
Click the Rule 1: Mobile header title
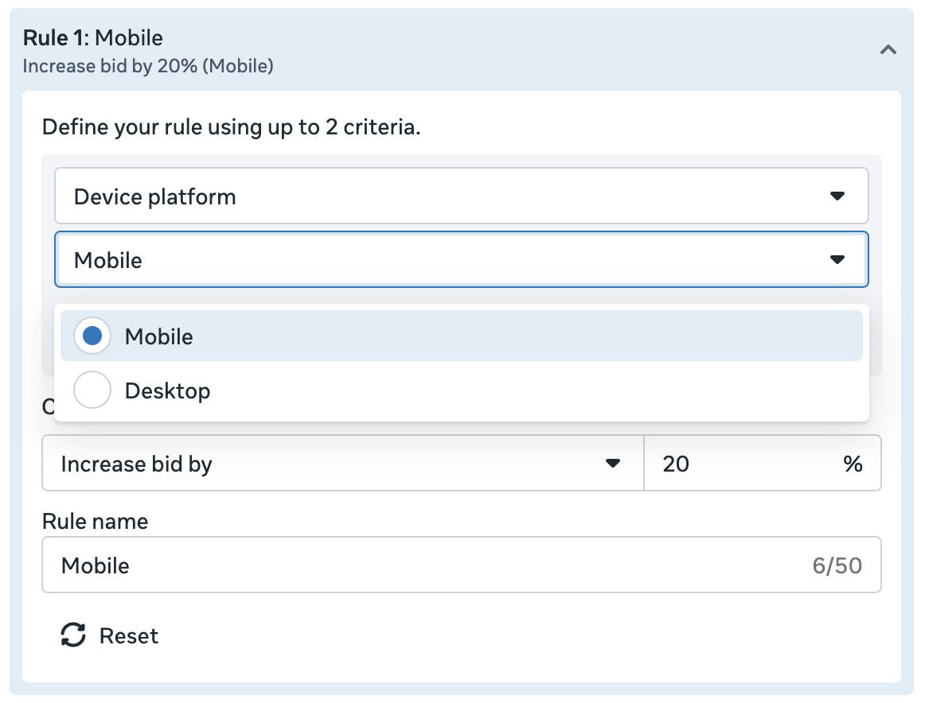coord(93,37)
